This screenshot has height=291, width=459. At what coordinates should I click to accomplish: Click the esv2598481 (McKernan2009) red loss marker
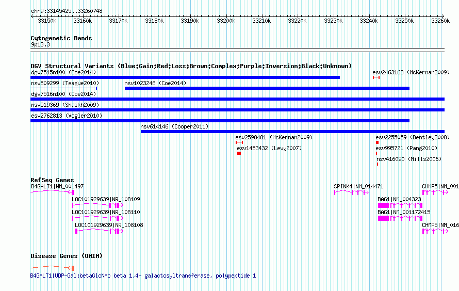(x=239, y=142)
